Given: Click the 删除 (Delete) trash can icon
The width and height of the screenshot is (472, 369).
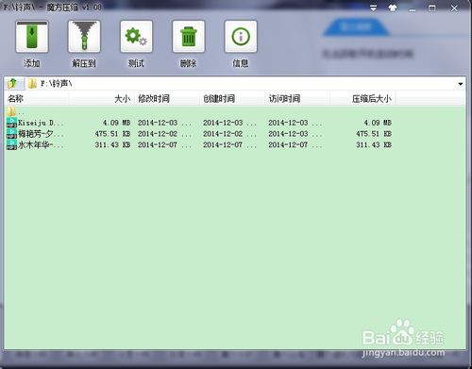Looking at the screenshot, I should (x=189, y=37).
